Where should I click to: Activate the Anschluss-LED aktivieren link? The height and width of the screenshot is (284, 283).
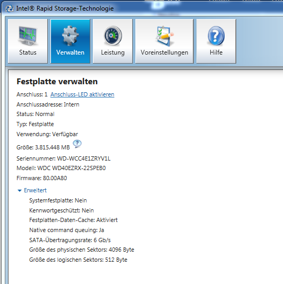pyautogui.click(x=82, y=94)
